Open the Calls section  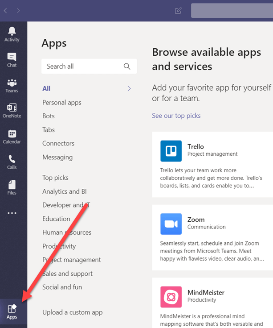tap(12, 162)
